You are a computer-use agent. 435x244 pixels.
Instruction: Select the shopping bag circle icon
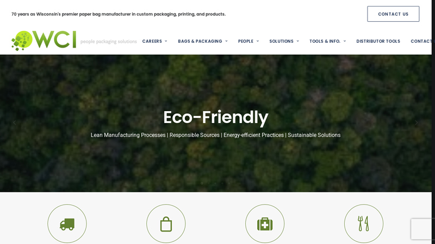point(166,223)
